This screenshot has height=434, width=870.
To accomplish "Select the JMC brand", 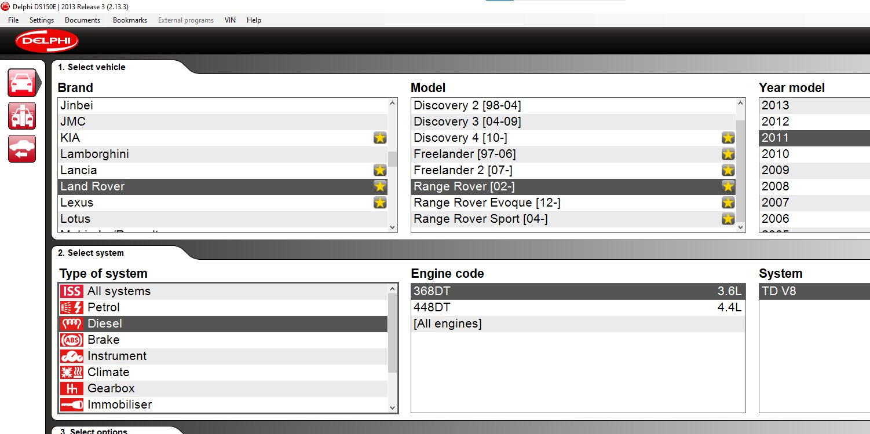I will (223, 122).
